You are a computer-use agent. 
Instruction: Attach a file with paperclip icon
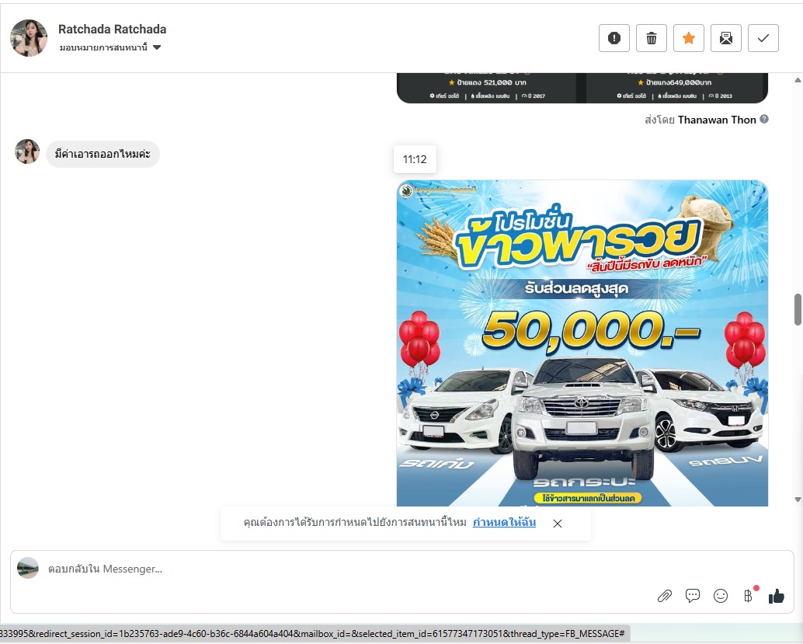[664, 596]
